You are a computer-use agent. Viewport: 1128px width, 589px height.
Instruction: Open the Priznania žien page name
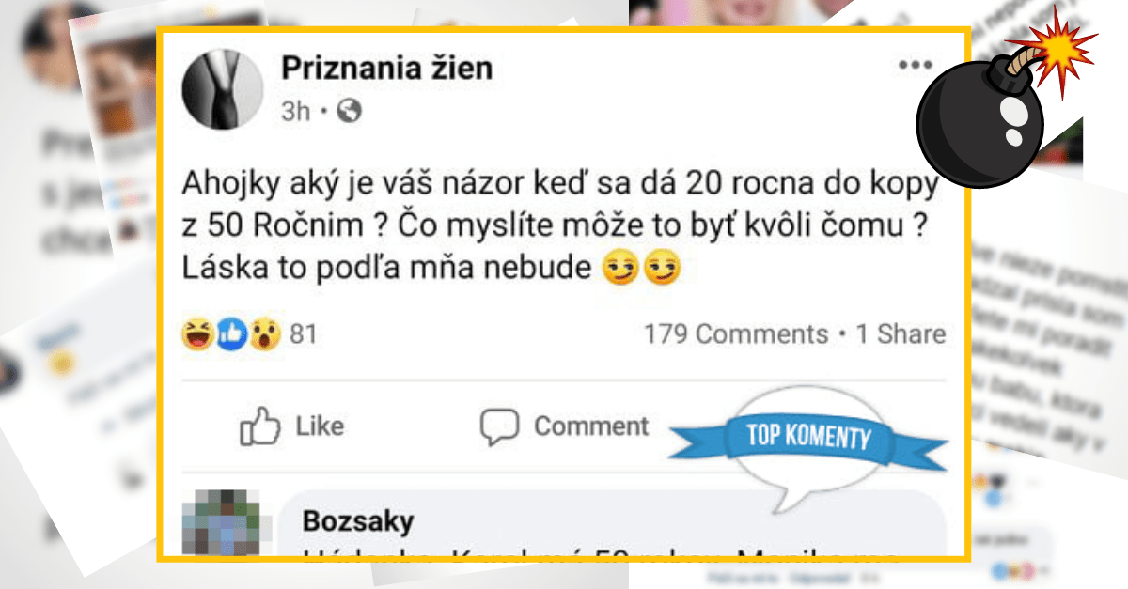(388, 67)
